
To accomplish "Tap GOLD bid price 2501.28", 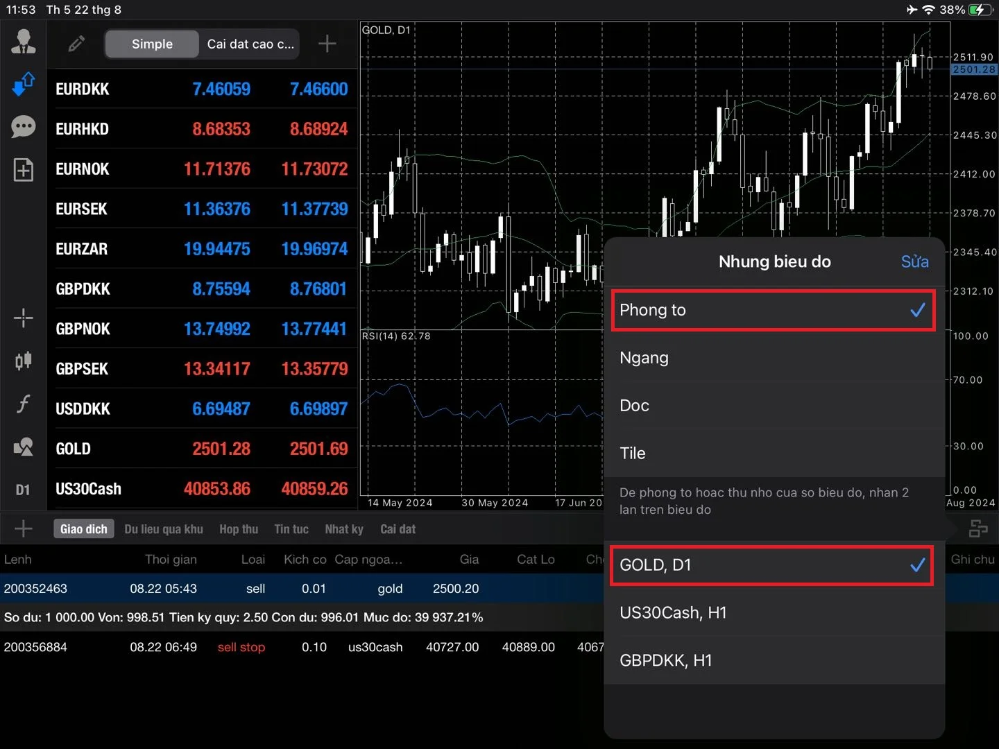I will click(221, 449).
